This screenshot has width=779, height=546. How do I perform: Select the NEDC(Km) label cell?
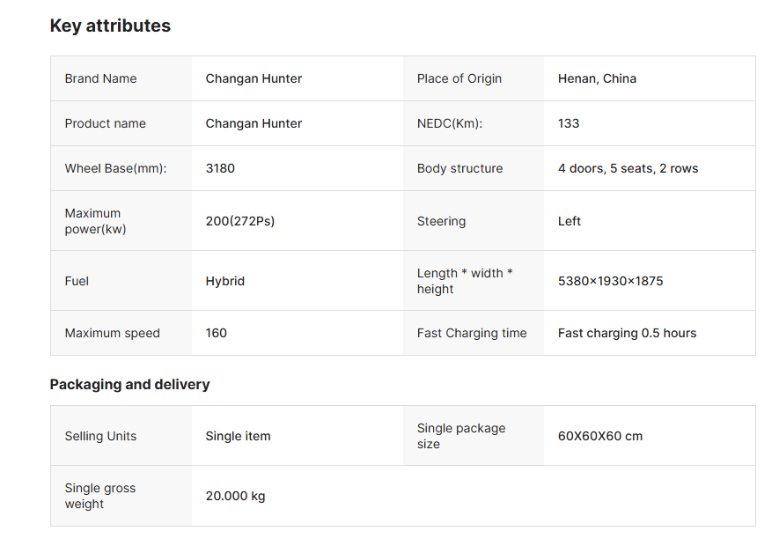click(x=449, y=123)
